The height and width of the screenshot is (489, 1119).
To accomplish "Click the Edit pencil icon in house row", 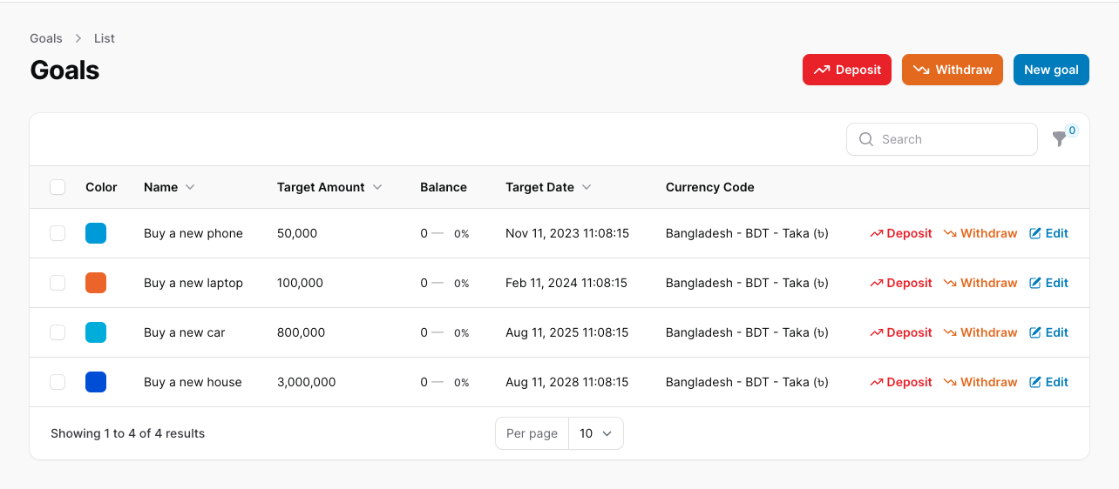I will (x=1035, y=382).
